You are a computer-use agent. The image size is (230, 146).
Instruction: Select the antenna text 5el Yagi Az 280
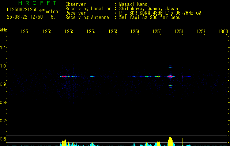tap(139, 18)
